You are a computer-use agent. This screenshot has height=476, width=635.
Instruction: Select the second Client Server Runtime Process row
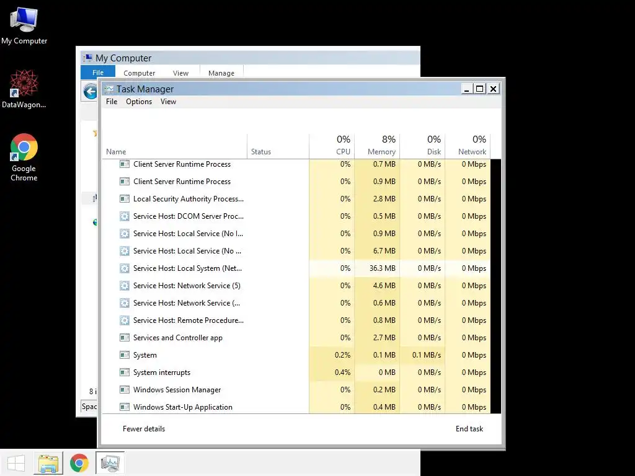pos(296,182)
